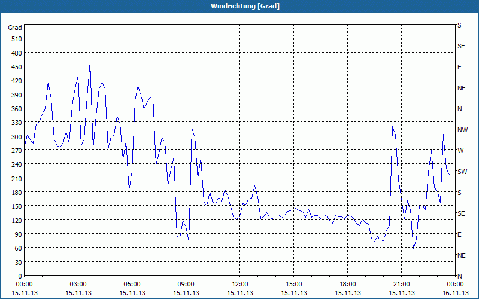Select the N compass label level with 360
This screenshot has height=299, width=479.
[459, 109]
